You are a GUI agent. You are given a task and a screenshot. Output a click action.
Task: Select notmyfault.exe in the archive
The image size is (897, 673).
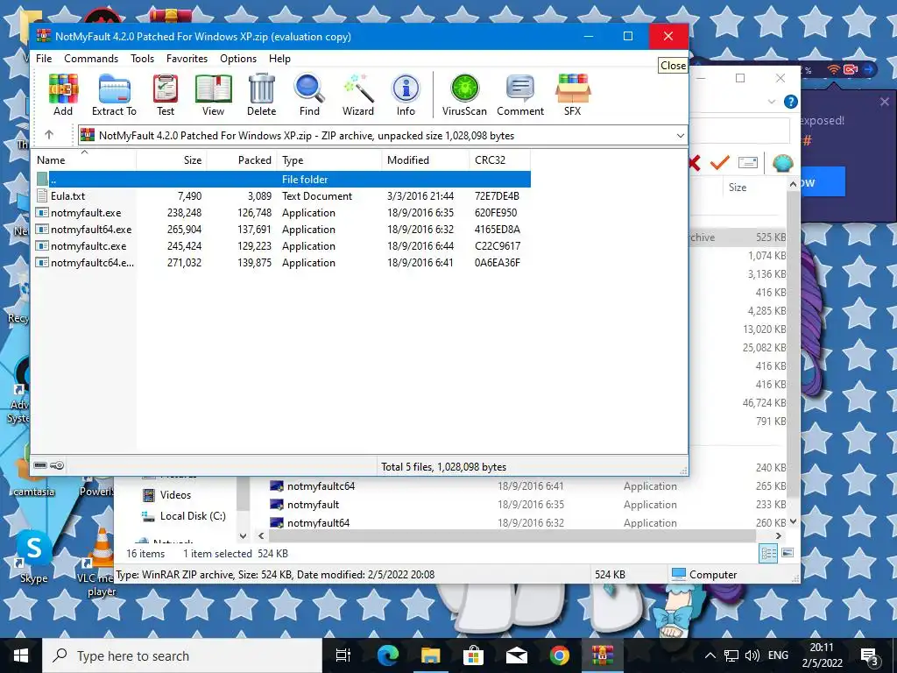pos(282,212)
